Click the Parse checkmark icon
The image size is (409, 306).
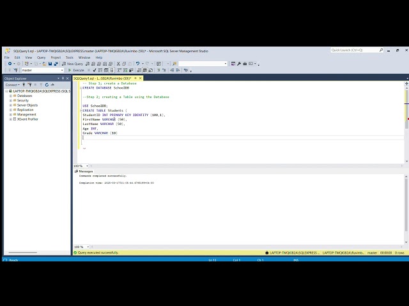[x=95, y=70]
